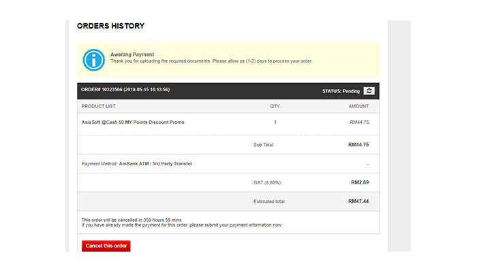
Task: Click Estimated total label
Action: (x=269, y=201)
